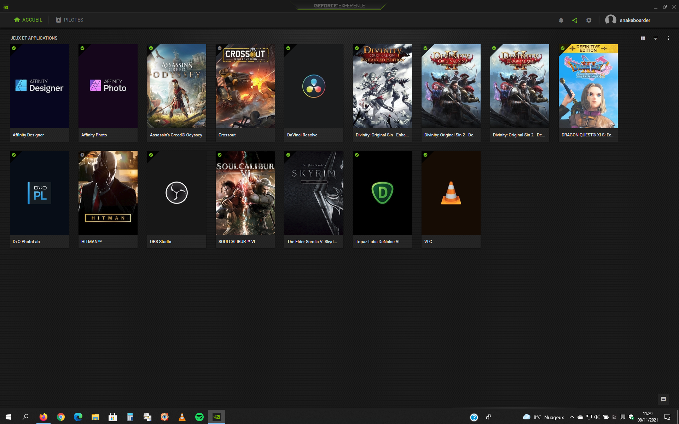Select the HITMAN game cover
Image resolution: width=679 pixels, height=424 pixels.
(x=108, y=193)
